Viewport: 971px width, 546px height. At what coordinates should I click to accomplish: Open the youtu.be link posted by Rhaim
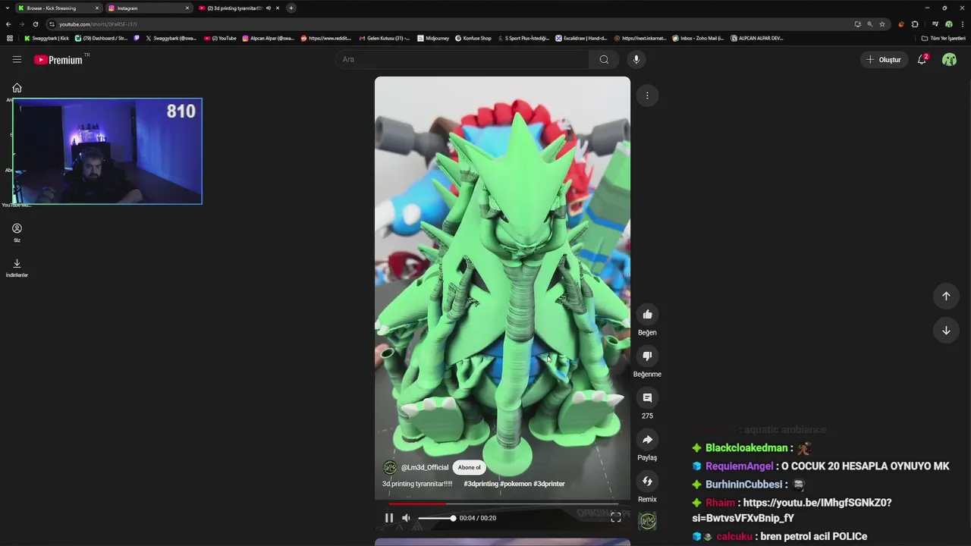pos(792,510)
